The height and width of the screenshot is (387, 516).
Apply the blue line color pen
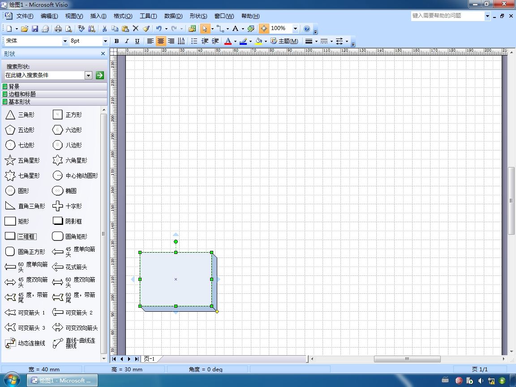point(243,41)
